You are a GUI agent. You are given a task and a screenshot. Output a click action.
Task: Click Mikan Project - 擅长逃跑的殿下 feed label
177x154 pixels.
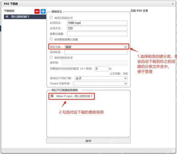click(x=75, y=96)
